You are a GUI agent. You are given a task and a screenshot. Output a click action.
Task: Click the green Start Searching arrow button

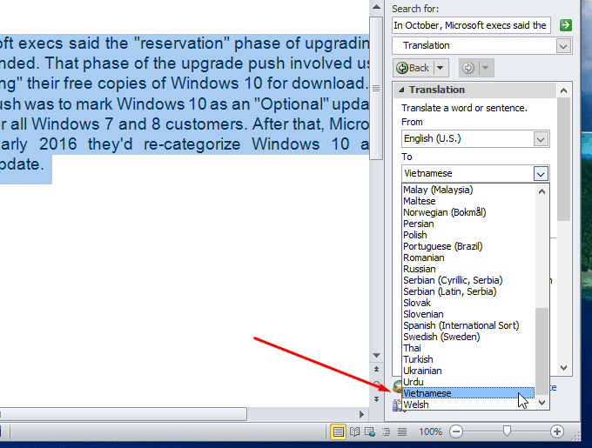coord(566,25)
